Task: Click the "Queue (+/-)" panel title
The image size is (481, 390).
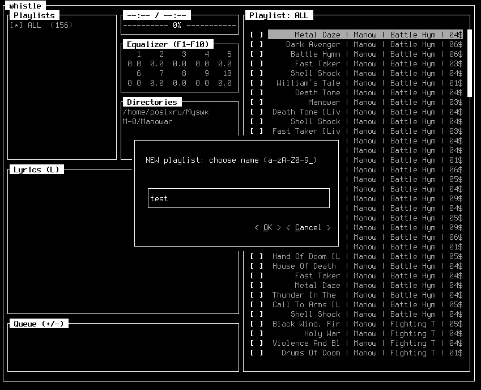Action: point(39,324)
